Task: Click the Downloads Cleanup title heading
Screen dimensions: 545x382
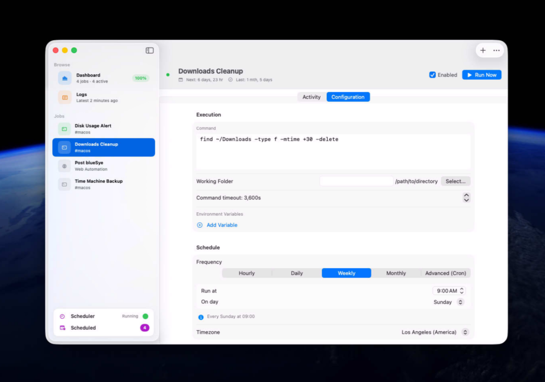Action: pos(211,71)
